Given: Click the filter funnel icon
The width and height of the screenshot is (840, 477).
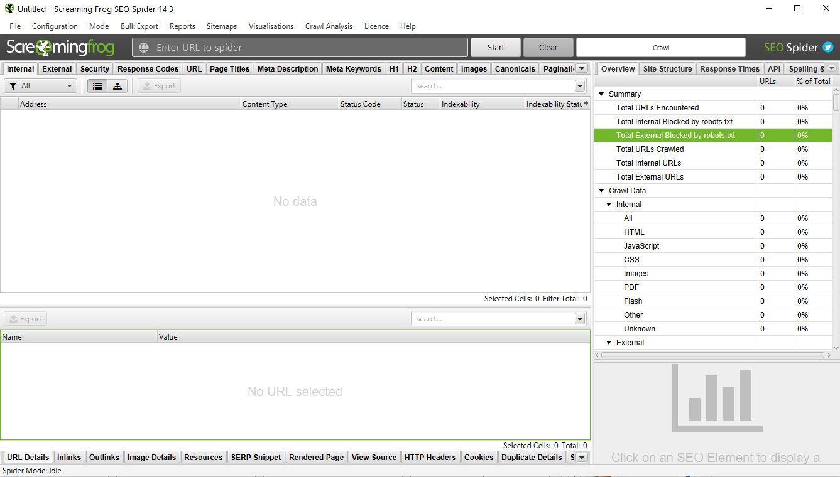Looking at the screenshot, I should pos(13,86).
